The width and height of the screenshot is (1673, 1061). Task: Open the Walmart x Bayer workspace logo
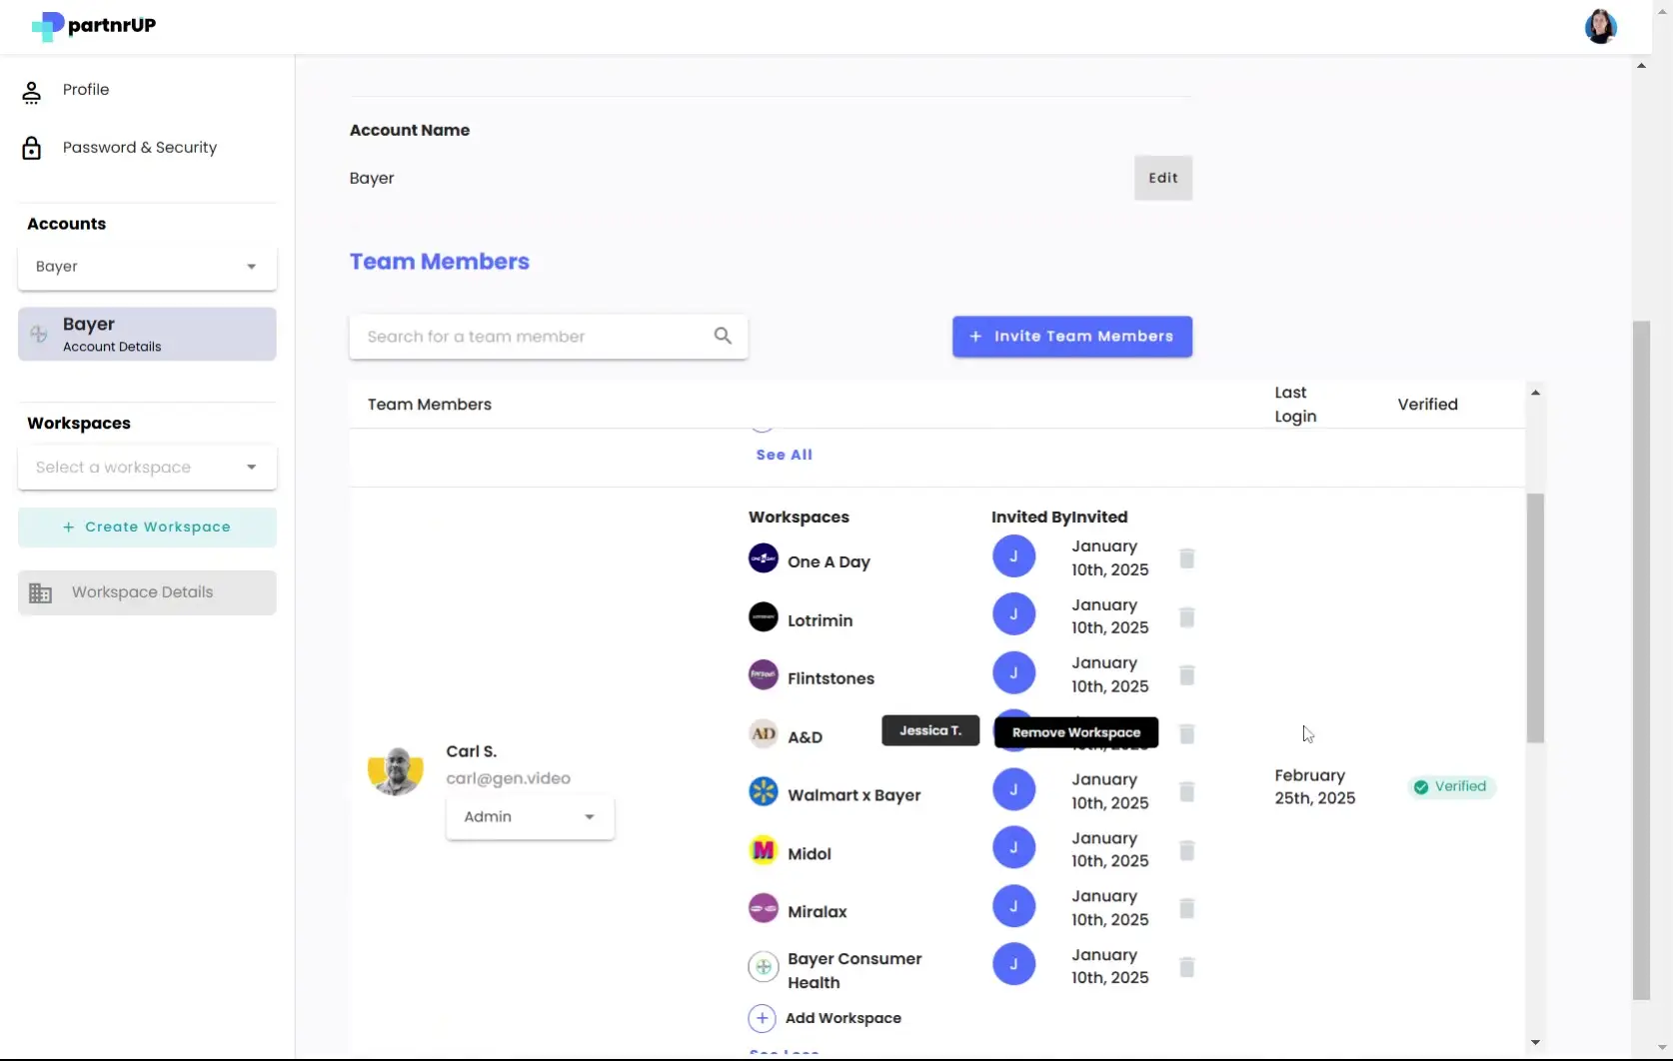[763, 790]
